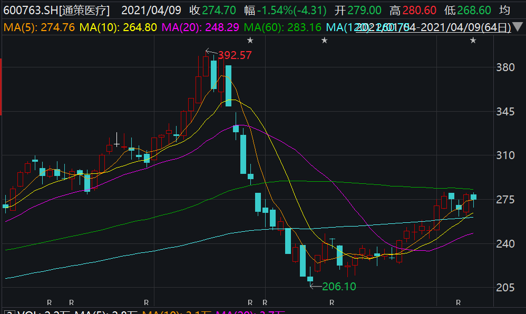Image resolution: width=526 pixels, height=314 pixels.
Task: Click the green MA(60): 283.16 label
Action: (283, 27)
